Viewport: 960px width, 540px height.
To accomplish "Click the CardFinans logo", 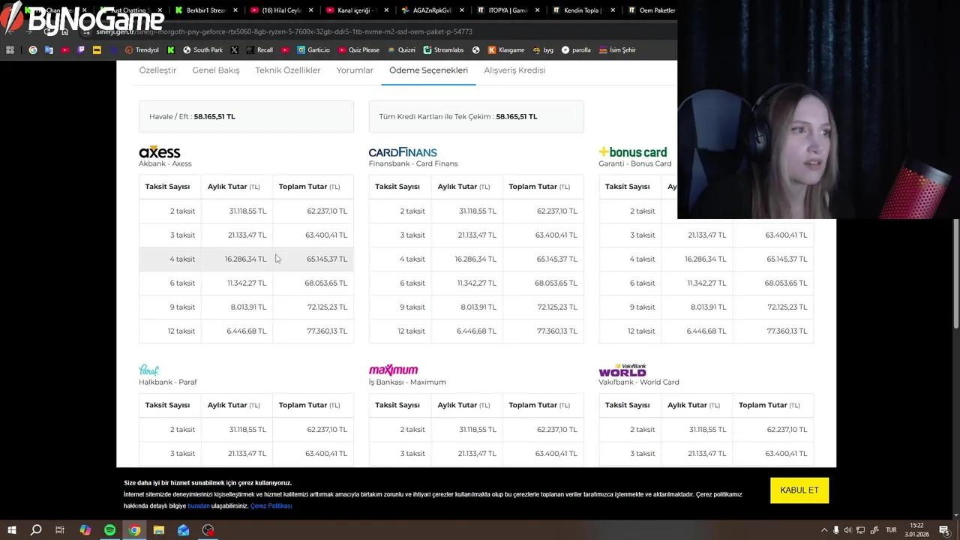I will tap(403, 152).
